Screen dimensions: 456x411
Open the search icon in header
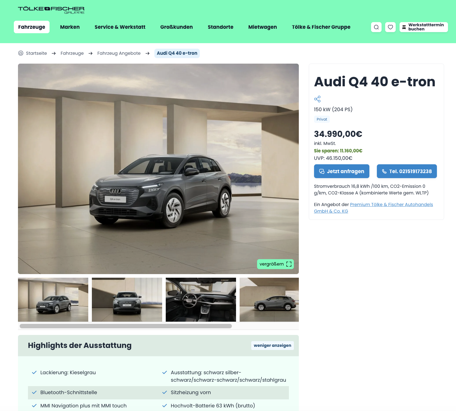point(376,27)
